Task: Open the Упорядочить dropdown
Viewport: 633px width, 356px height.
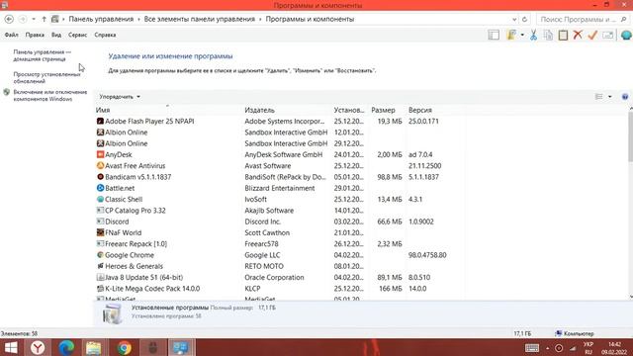Action: point(120,97)
